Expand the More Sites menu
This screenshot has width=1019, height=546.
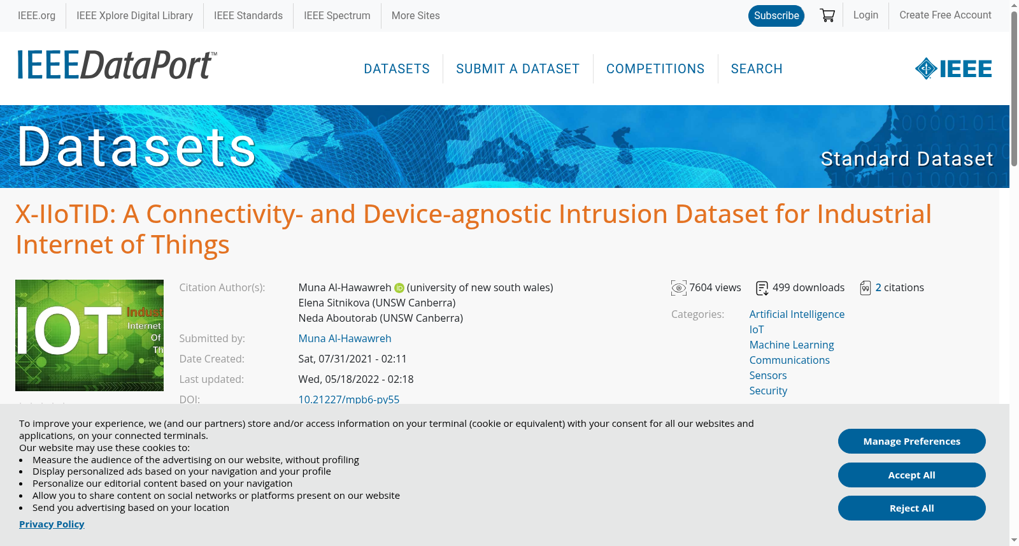tap(415, 15)
